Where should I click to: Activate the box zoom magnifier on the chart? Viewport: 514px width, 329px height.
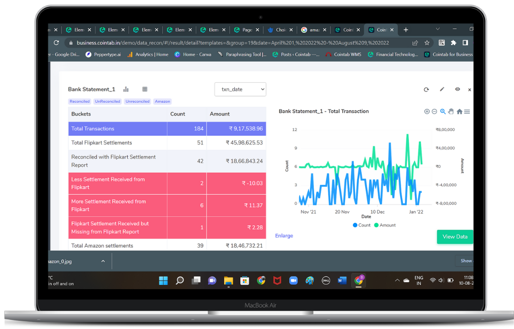[443, 111]
